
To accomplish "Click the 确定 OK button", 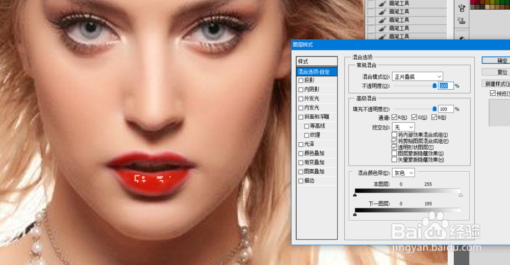I will (x=496, y=61).
